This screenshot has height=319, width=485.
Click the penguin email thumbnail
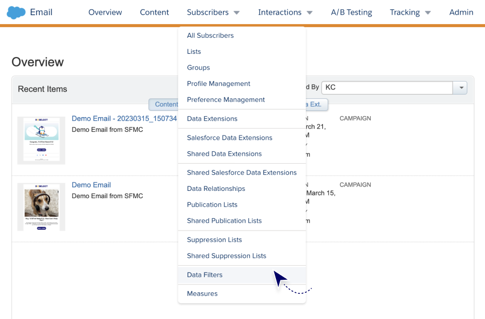(x=41, y=140)
